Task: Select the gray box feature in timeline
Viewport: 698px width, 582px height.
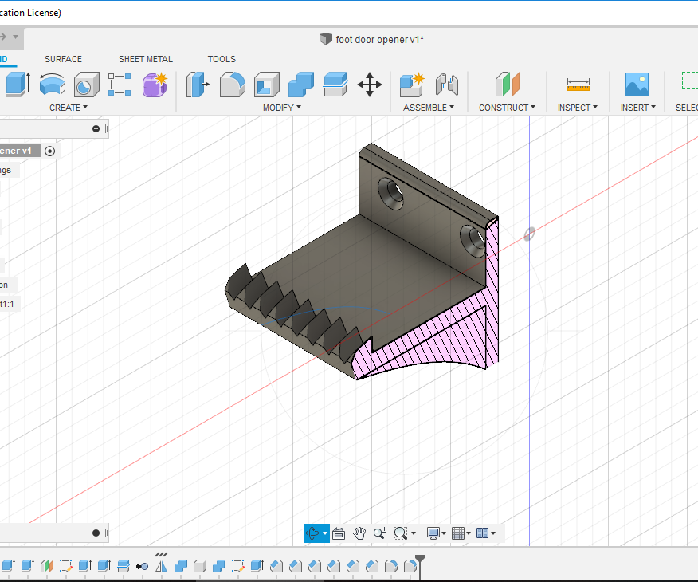Action: click(200, 566)
